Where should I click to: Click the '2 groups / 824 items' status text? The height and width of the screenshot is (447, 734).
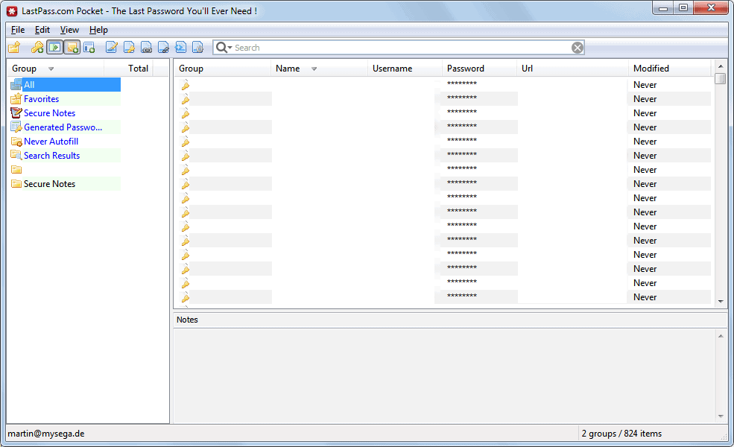(621, 434)
